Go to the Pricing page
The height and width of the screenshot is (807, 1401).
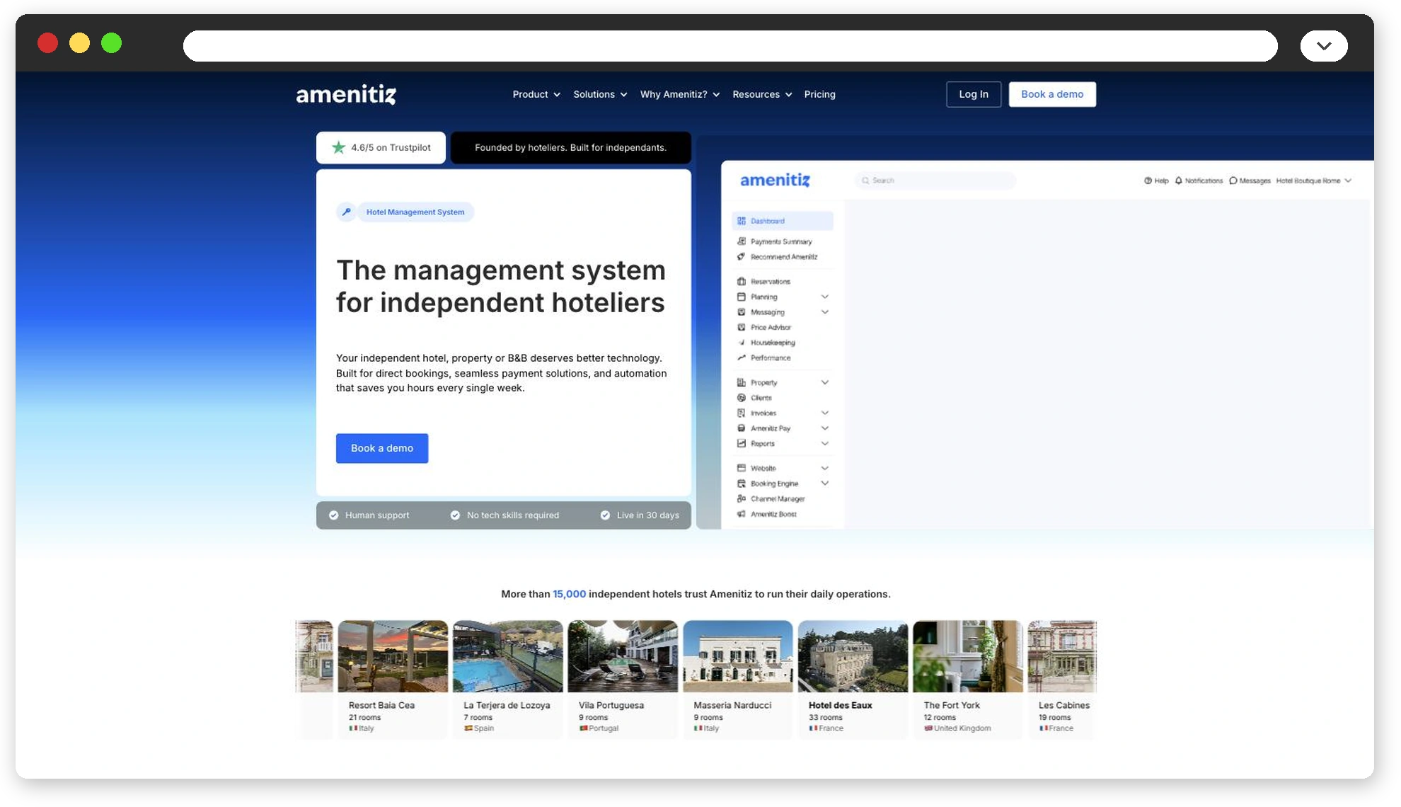(x=819, y=94)
